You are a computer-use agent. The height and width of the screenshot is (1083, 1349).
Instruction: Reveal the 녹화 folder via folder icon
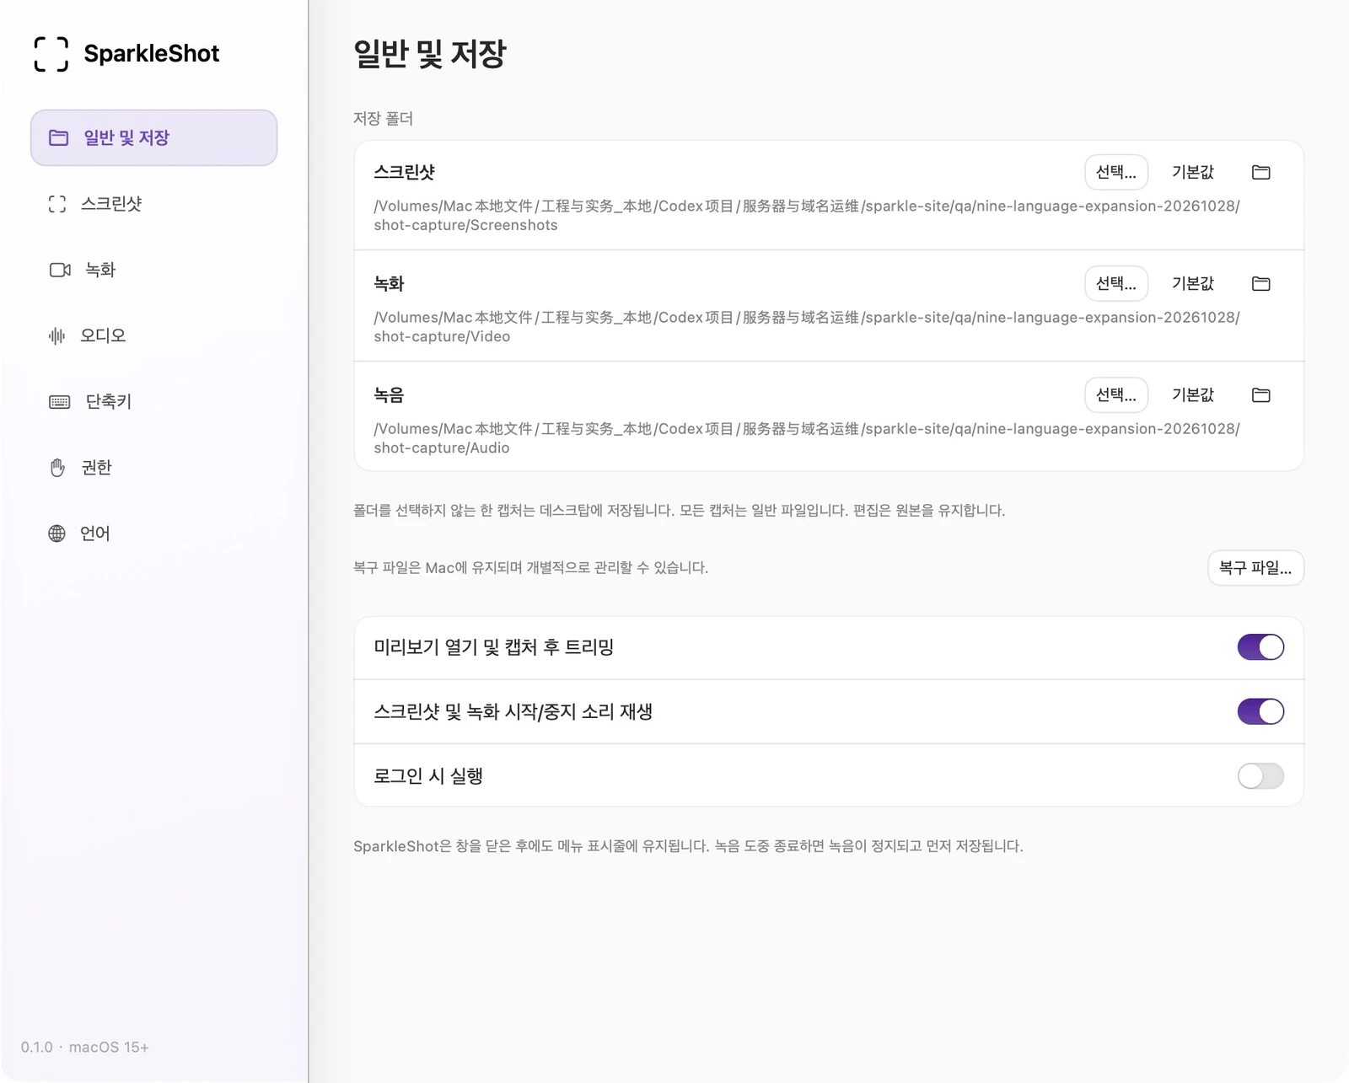pyautogui.click(x=1260, y=283)
